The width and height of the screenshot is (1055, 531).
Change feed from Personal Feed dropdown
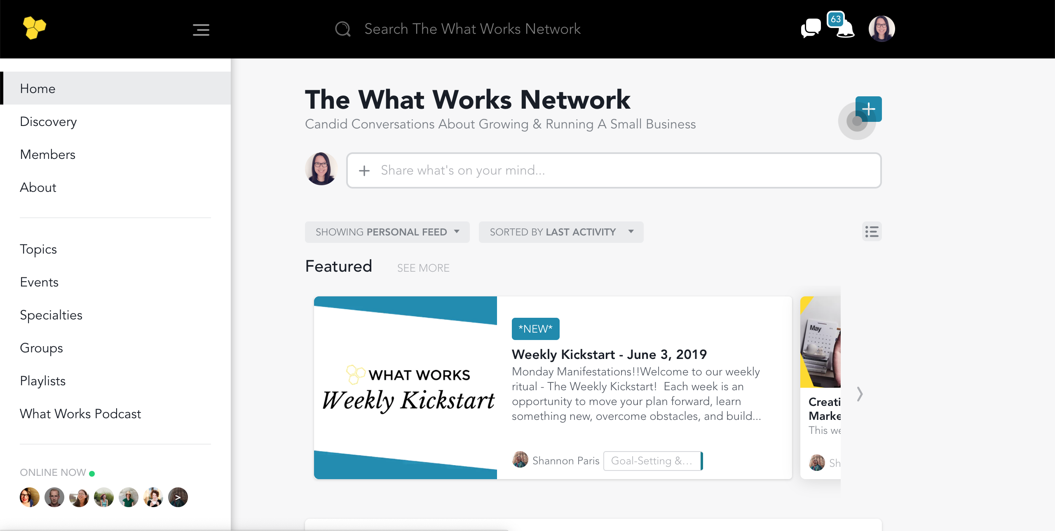pos(387,232)
